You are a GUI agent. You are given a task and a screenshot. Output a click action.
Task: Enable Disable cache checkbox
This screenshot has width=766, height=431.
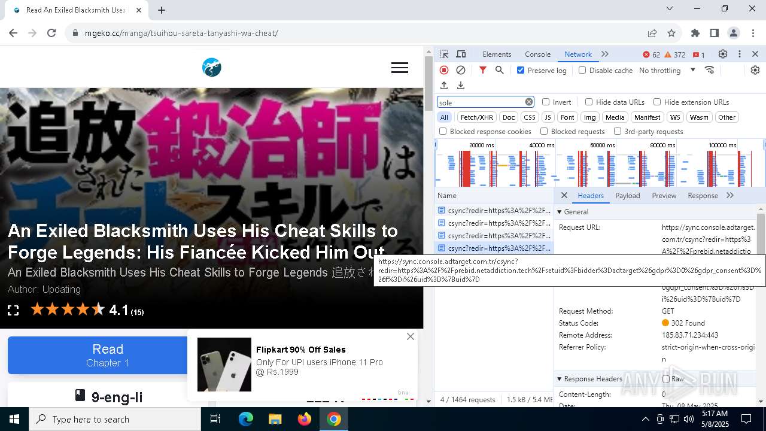[x=582, y=70]
